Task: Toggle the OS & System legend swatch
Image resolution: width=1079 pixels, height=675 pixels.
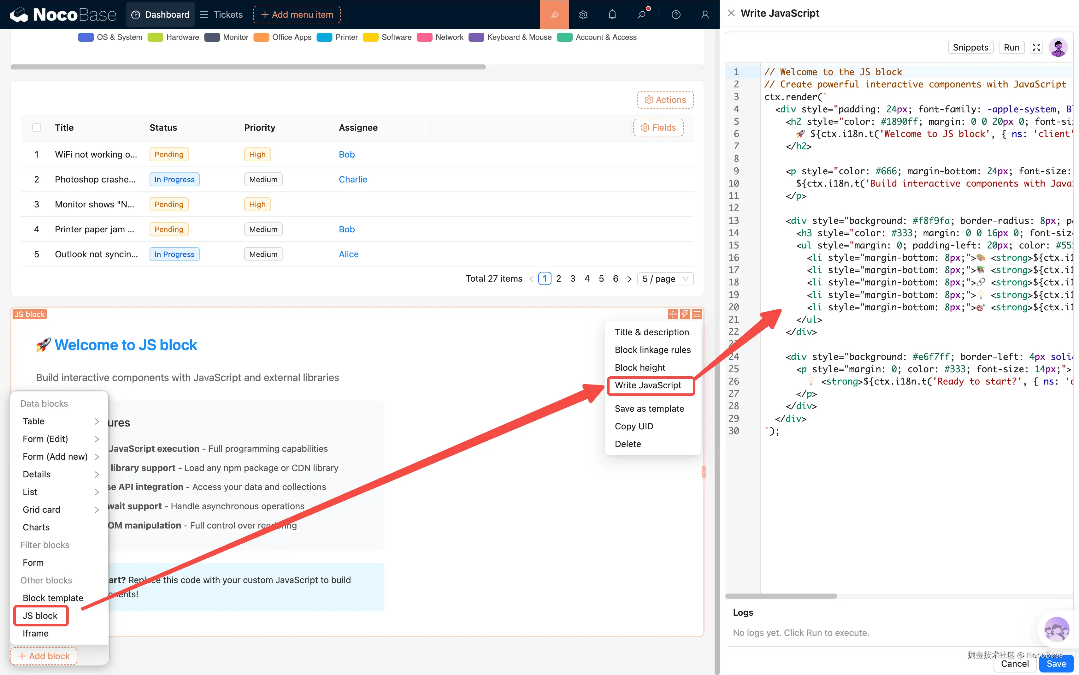Action: point(85,38)
